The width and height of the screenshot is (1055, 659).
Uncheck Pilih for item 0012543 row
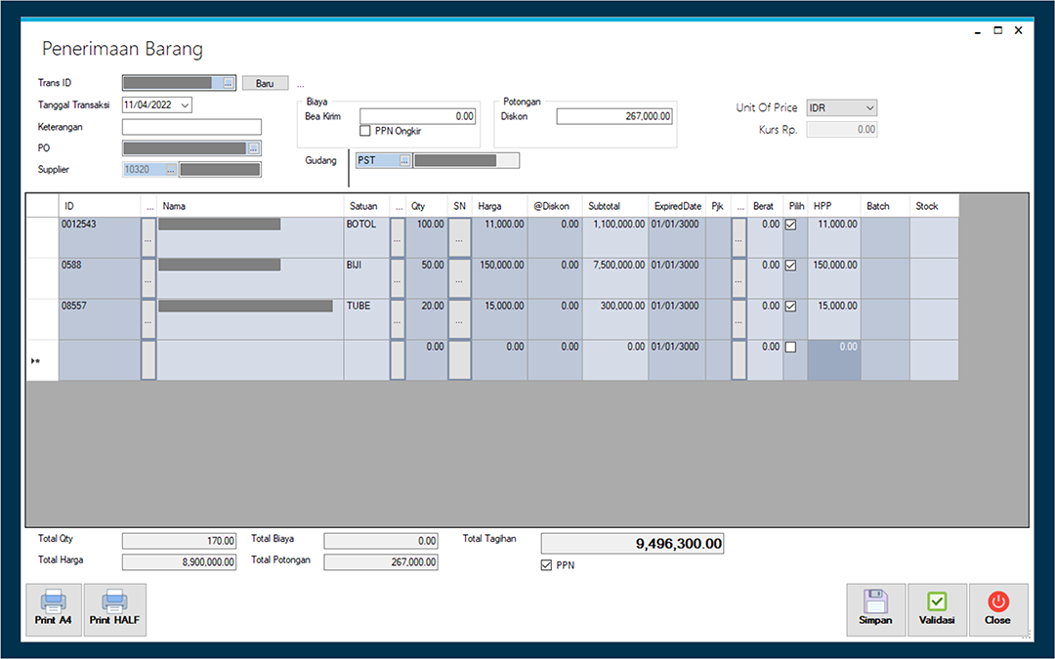tap(791, 225)
